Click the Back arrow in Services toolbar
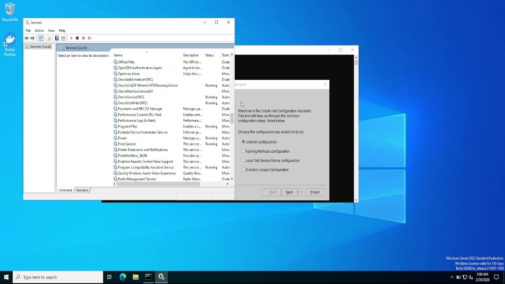This screenshot has width=505, height=284. [26, 38]
